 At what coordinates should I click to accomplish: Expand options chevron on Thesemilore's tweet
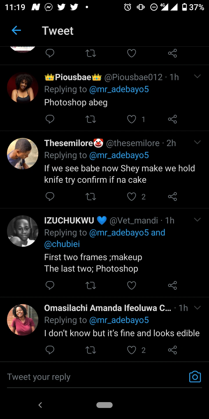click(x=197, y=142)
